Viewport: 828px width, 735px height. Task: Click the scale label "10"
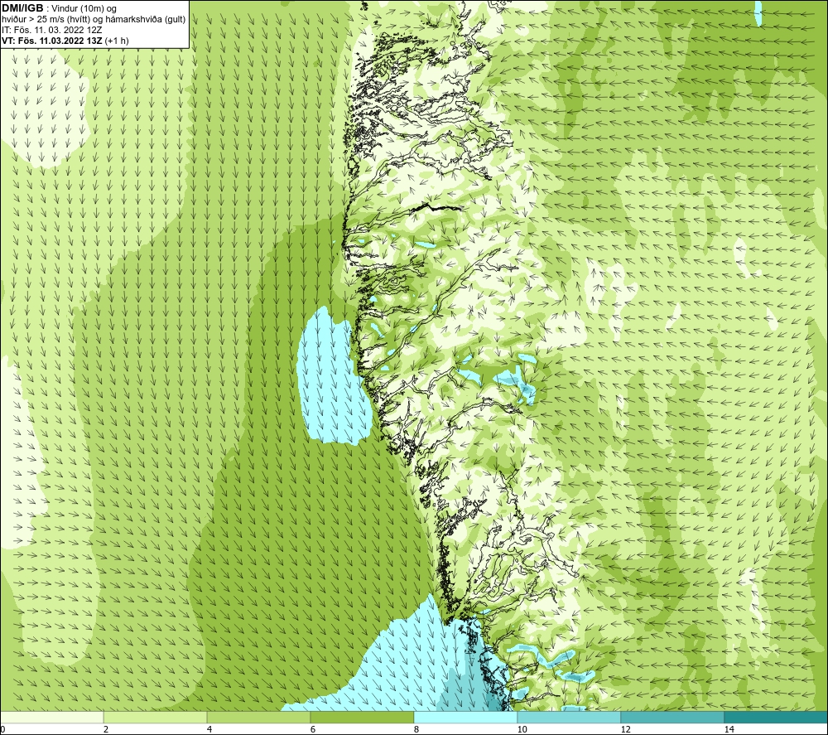click(x=522, y=729)
